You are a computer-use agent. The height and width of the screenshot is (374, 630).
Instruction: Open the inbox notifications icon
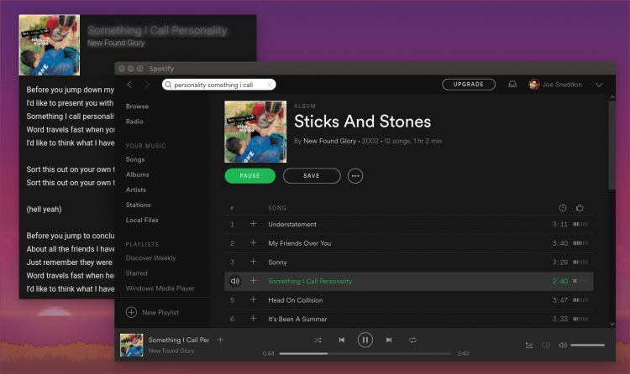point(512,84)
